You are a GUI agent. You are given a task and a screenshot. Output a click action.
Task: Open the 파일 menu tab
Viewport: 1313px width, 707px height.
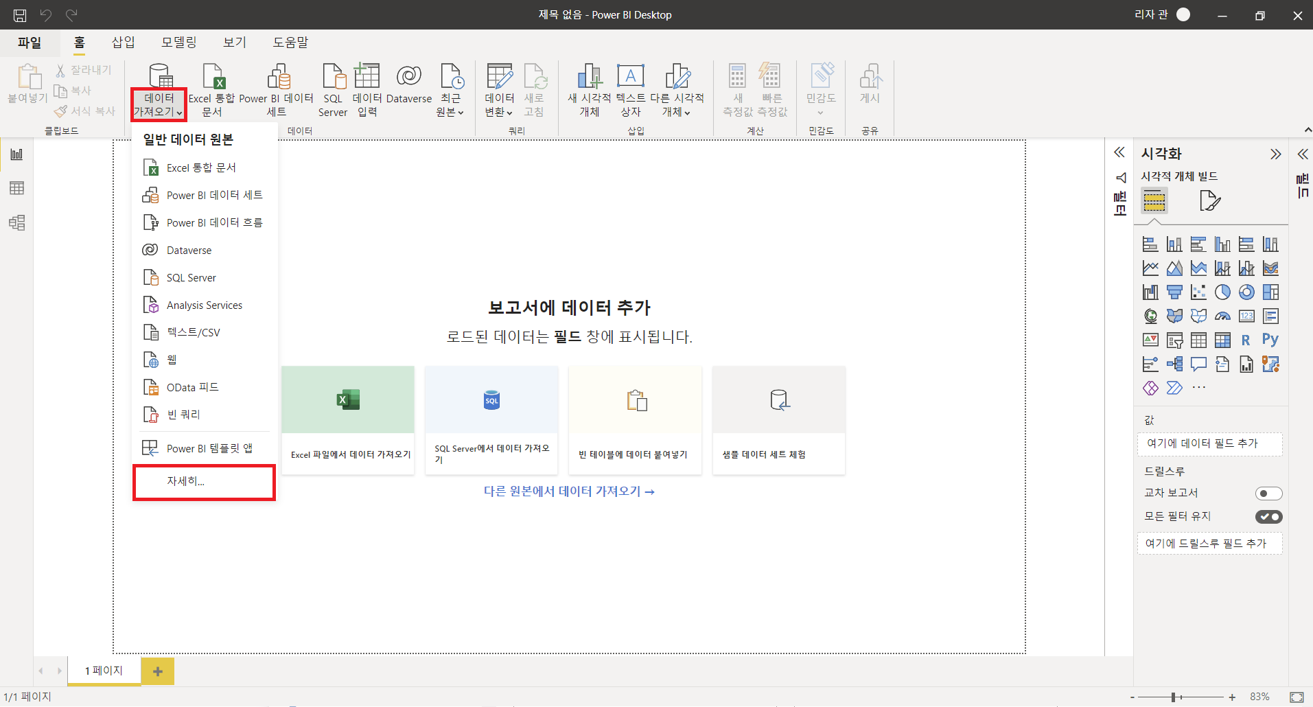coord(30,43)
